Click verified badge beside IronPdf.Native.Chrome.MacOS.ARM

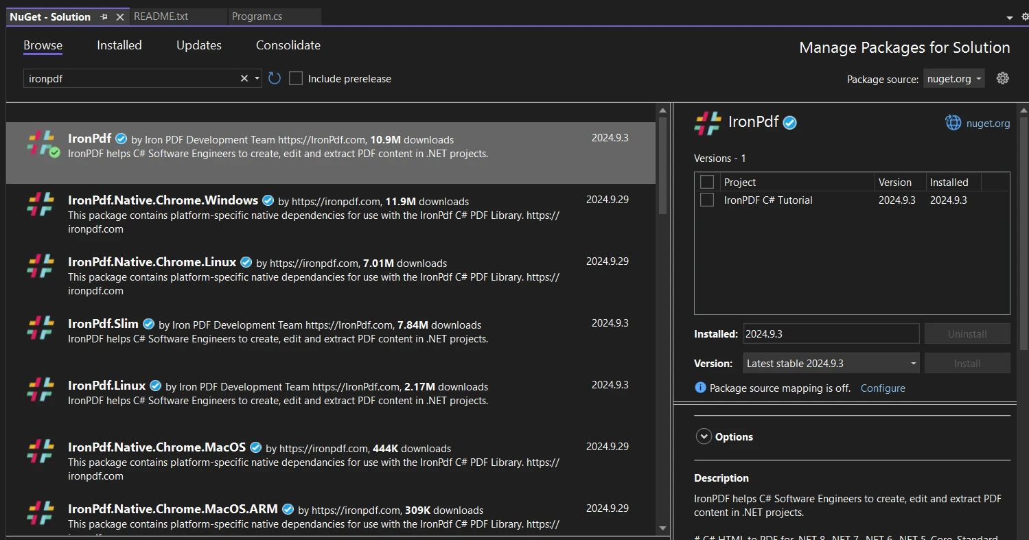tap(288, 510)
